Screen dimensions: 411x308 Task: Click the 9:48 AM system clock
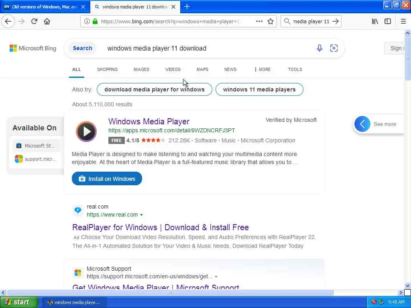coord(396,302)
